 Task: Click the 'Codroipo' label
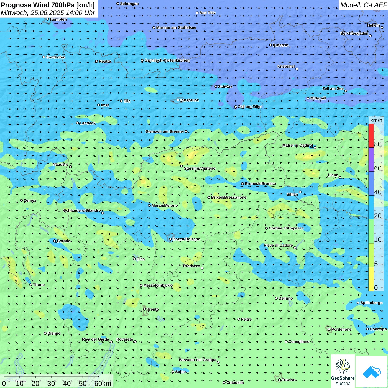click(x=378, y=329)
